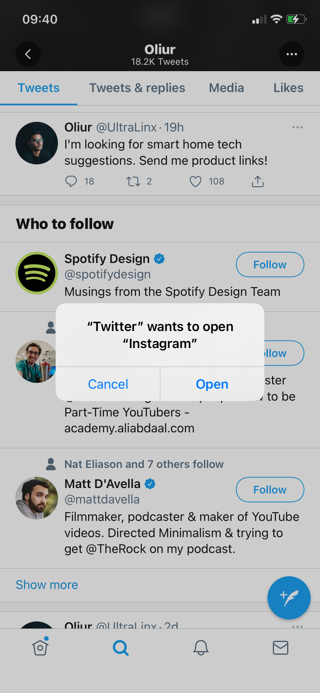Image resolution: width=320 pixels, height=693 pixels.
Task: Show more suggested accounts to follow
Action: (x=46, y=585)
